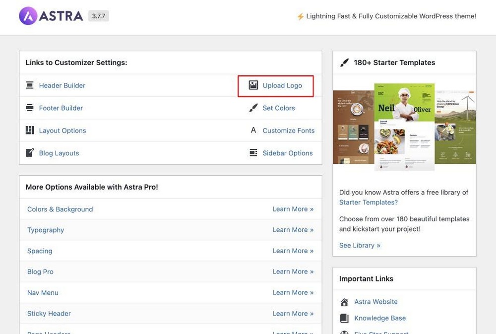Viewport: 496px width, 334px height.
Task: Open the Upload Logo link
Action: click(282, 85)
